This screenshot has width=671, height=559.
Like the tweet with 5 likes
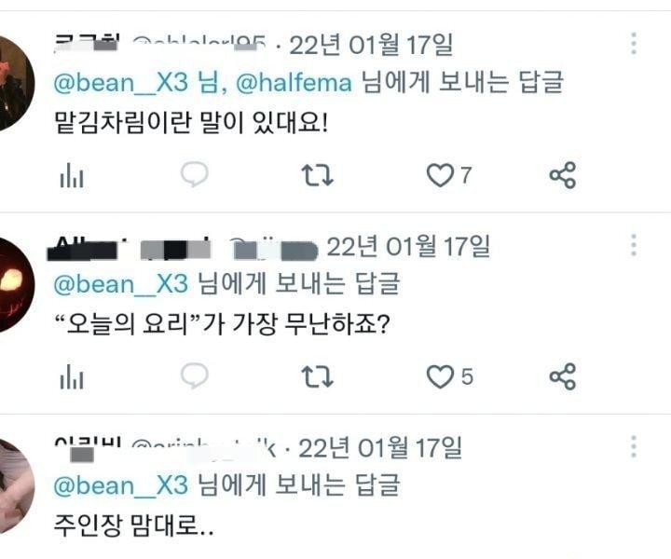tap(440, 376)
